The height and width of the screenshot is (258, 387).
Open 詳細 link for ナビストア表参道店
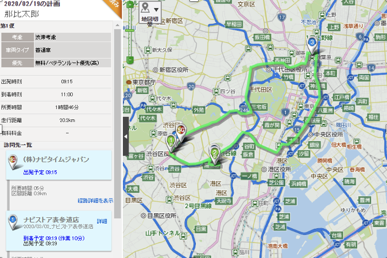[102, 220]
